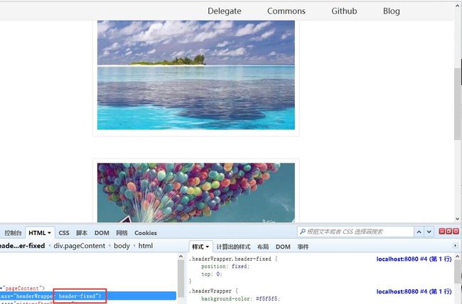The height and width of the screenshot is (304, 462).
Task: Switch to the CSS panel tab
Action: coord(64,233)
